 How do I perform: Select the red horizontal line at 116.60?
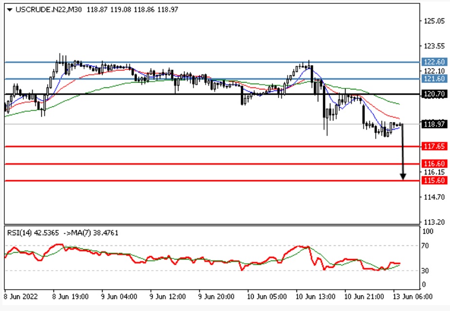pyautogui.click(x=212, y=164)
